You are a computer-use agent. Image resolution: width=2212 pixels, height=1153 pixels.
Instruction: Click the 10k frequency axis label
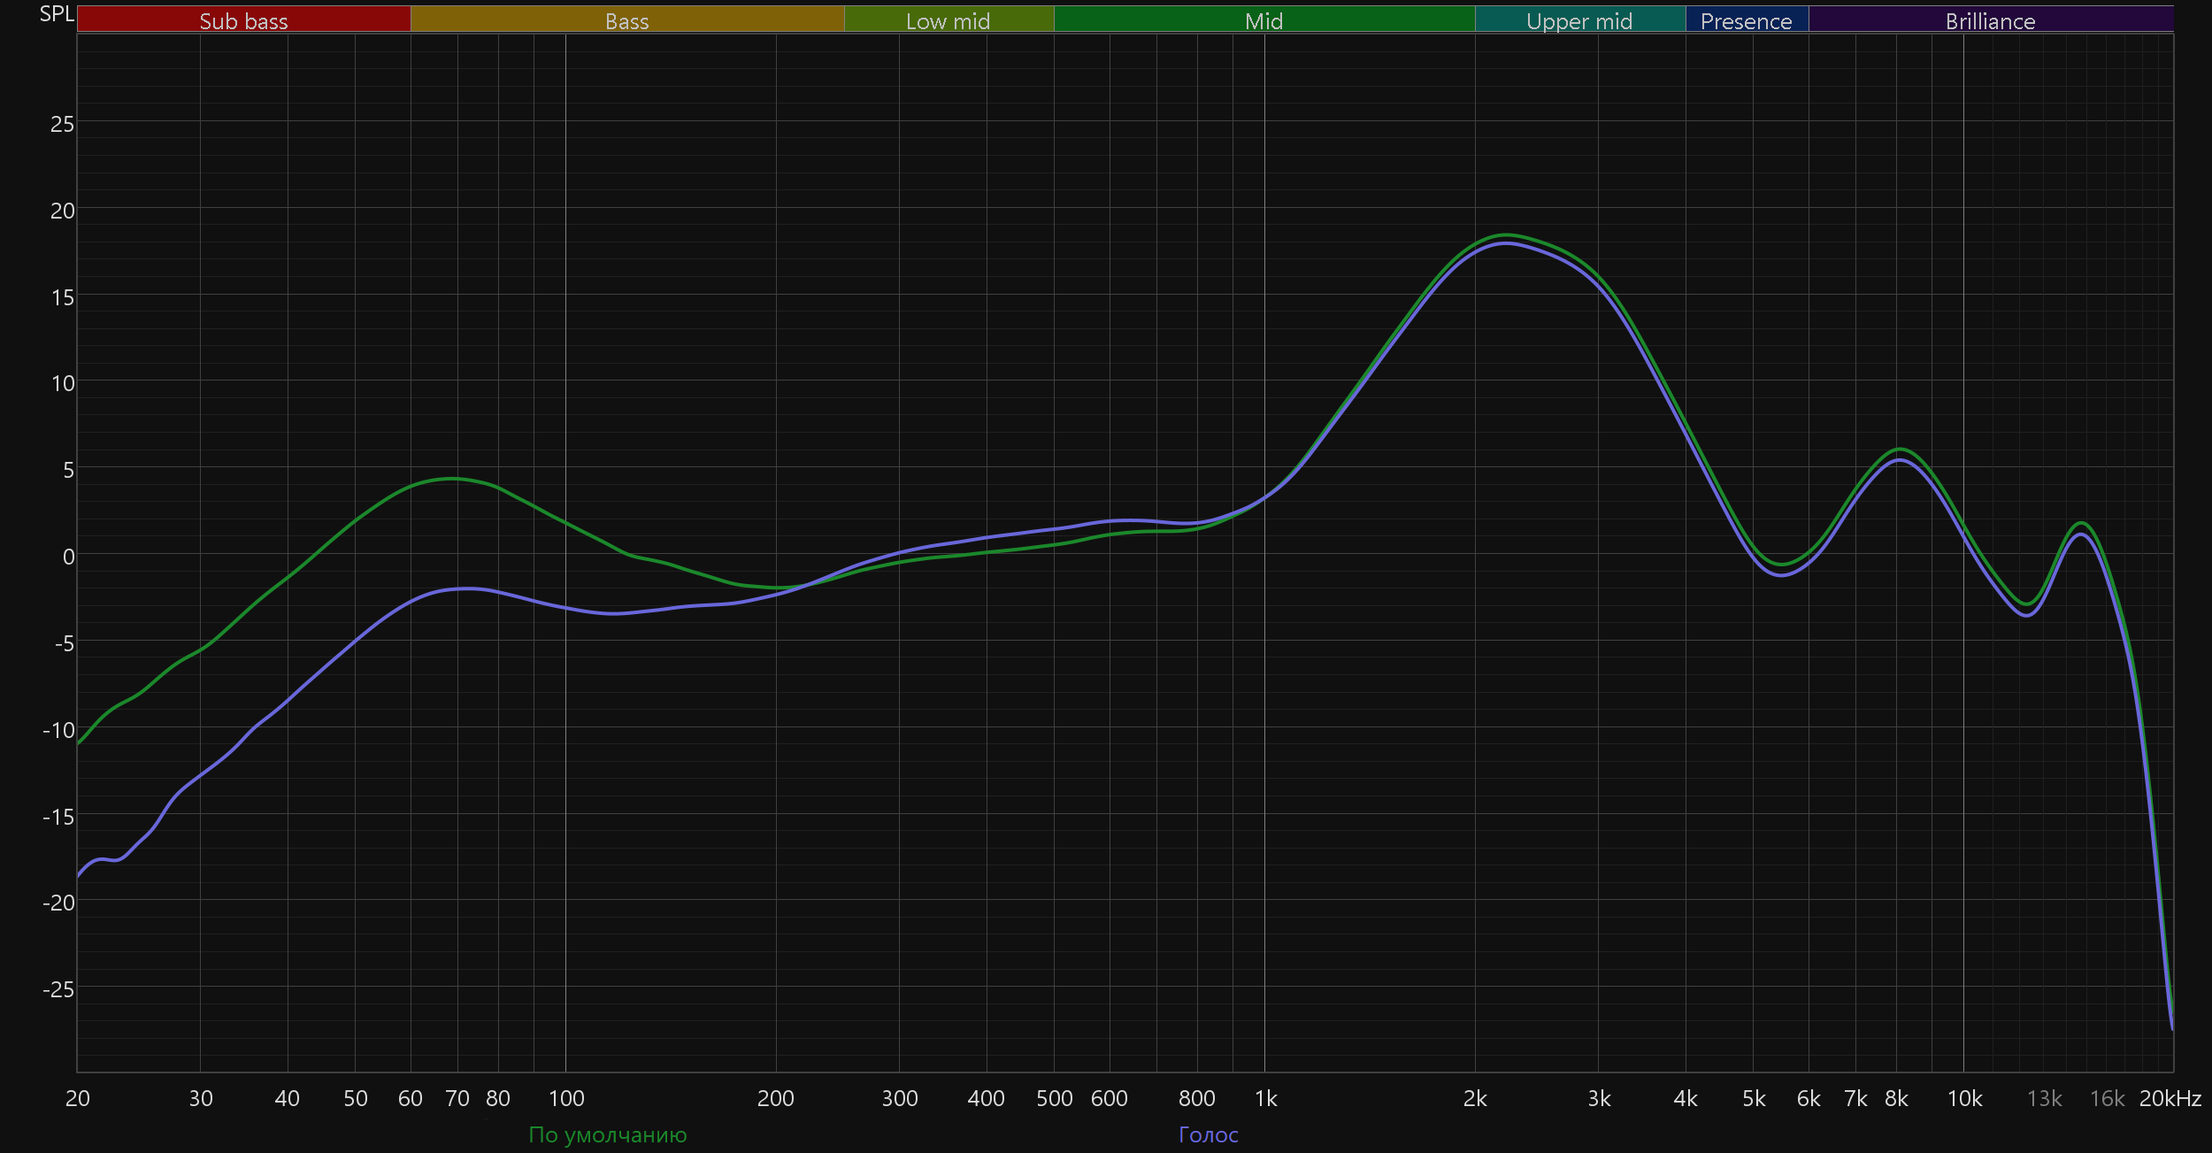[1964, 1098]
